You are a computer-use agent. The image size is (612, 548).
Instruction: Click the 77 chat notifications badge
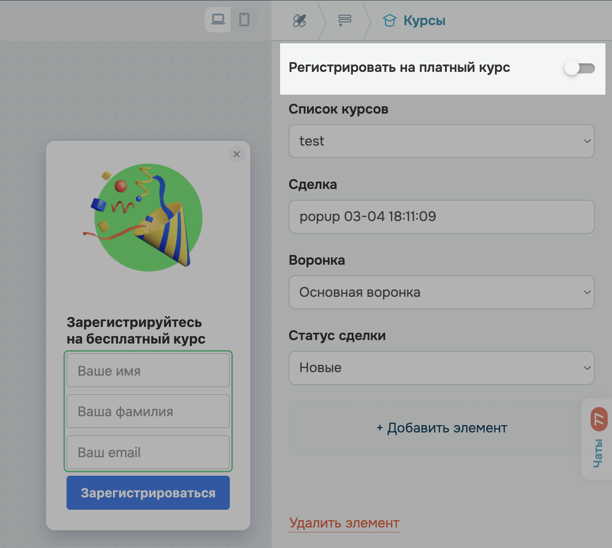point(599,419)
